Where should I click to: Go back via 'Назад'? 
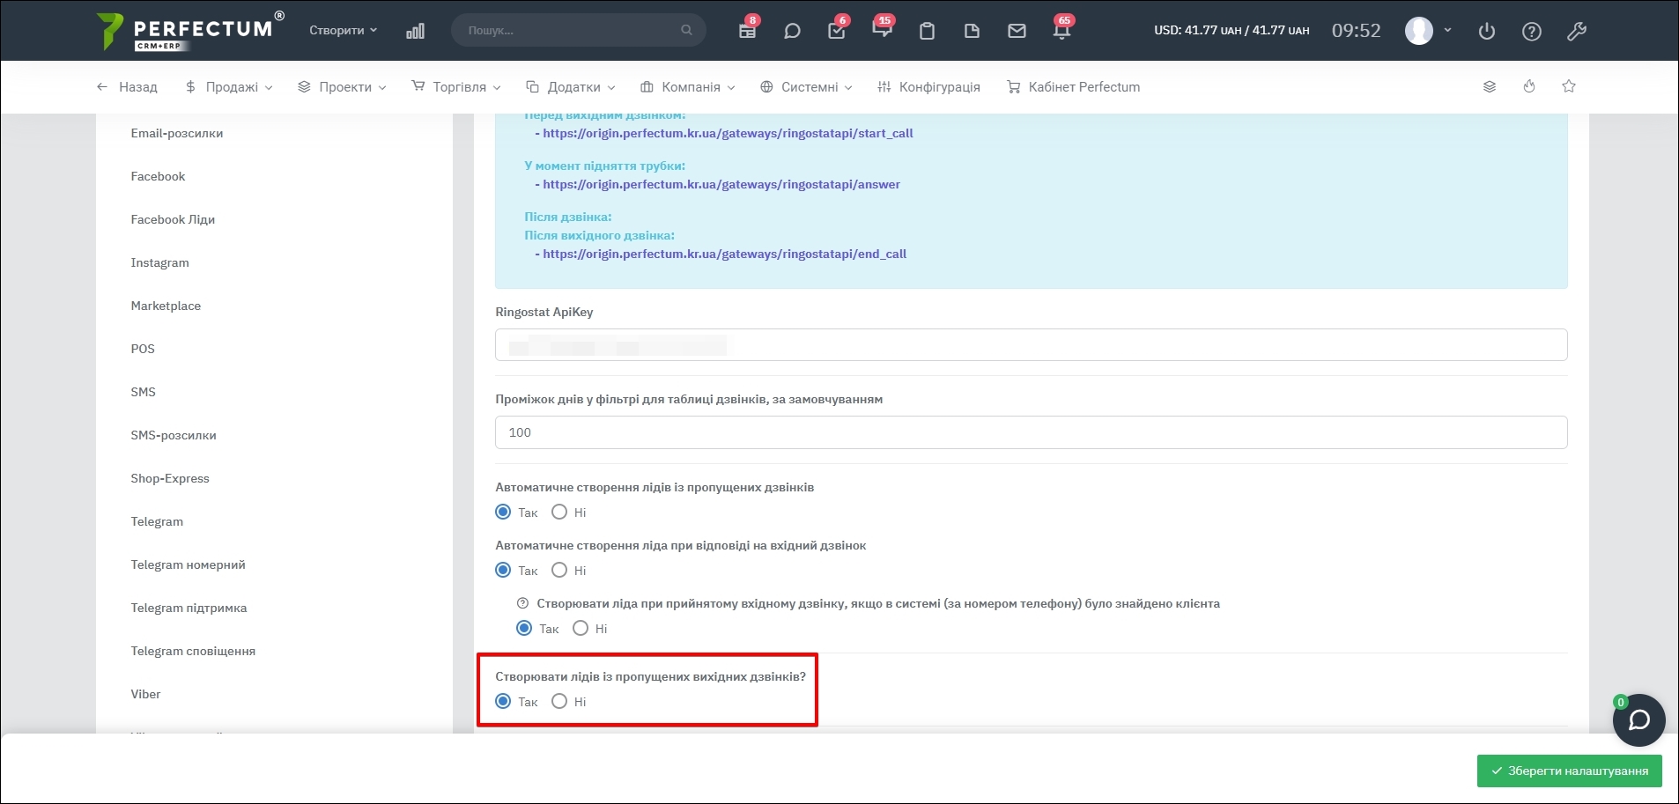coord(127,86)
